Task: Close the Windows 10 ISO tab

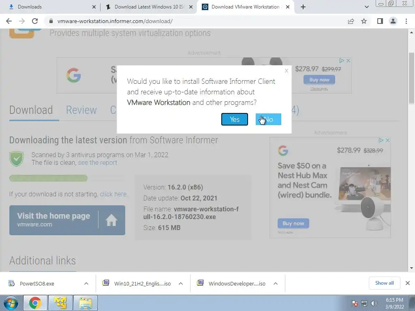Action: click(191, 7)
